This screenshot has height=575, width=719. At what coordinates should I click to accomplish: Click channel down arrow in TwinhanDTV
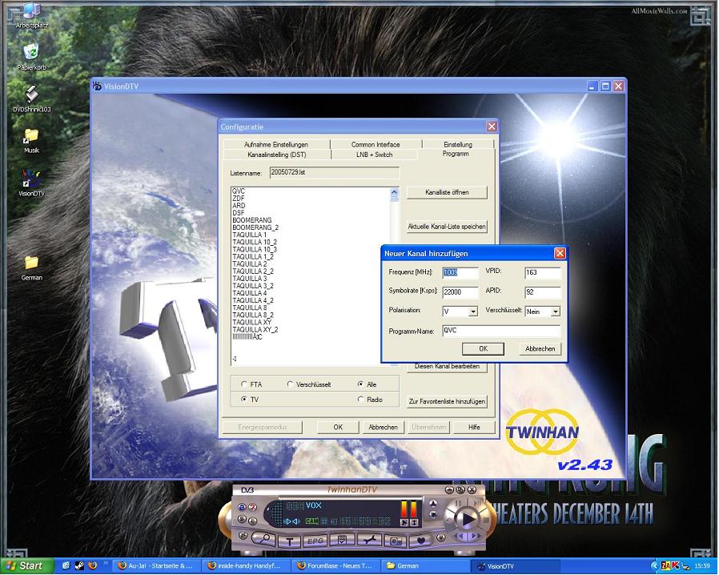pos(433,514)
